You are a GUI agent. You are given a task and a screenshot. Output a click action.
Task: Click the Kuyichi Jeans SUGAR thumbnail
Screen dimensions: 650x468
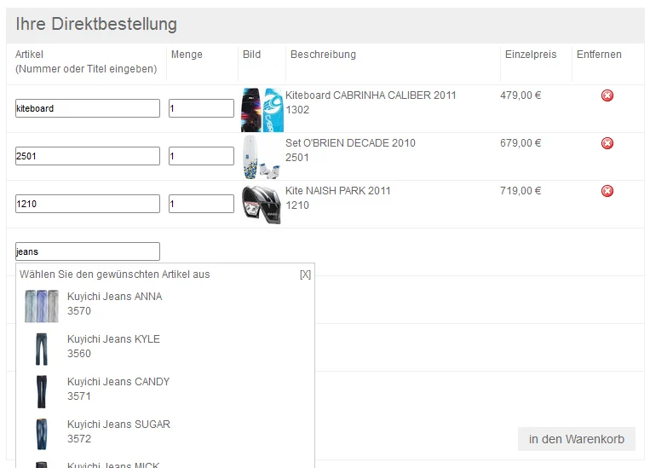(41, 434)
